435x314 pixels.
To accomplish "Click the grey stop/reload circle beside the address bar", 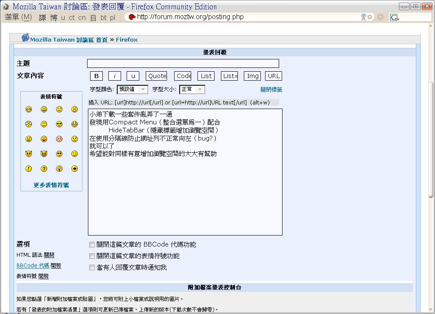I will [380, 17].
